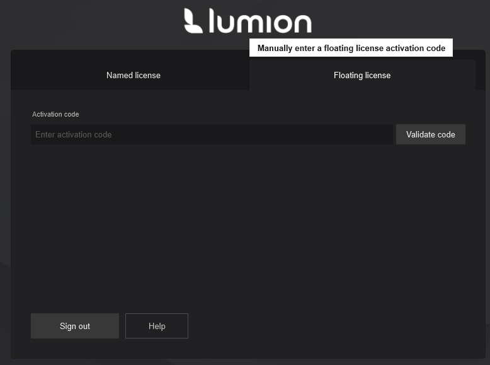Viewport: 490px width, 365px height.
Task: Click the white tooltip above Floating license
Action: click(351, 48)
